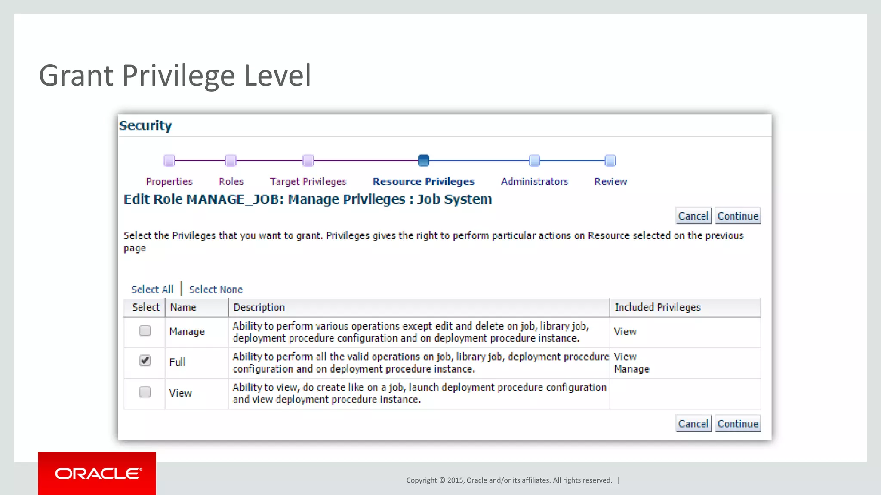Screen dimensions: 881x495
Task: Uncheck the Full privilege checkbox
Action: [x=145, y=361]
